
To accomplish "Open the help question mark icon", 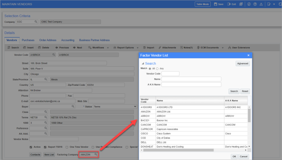I will pyautogui.click(x=255, y=4).
